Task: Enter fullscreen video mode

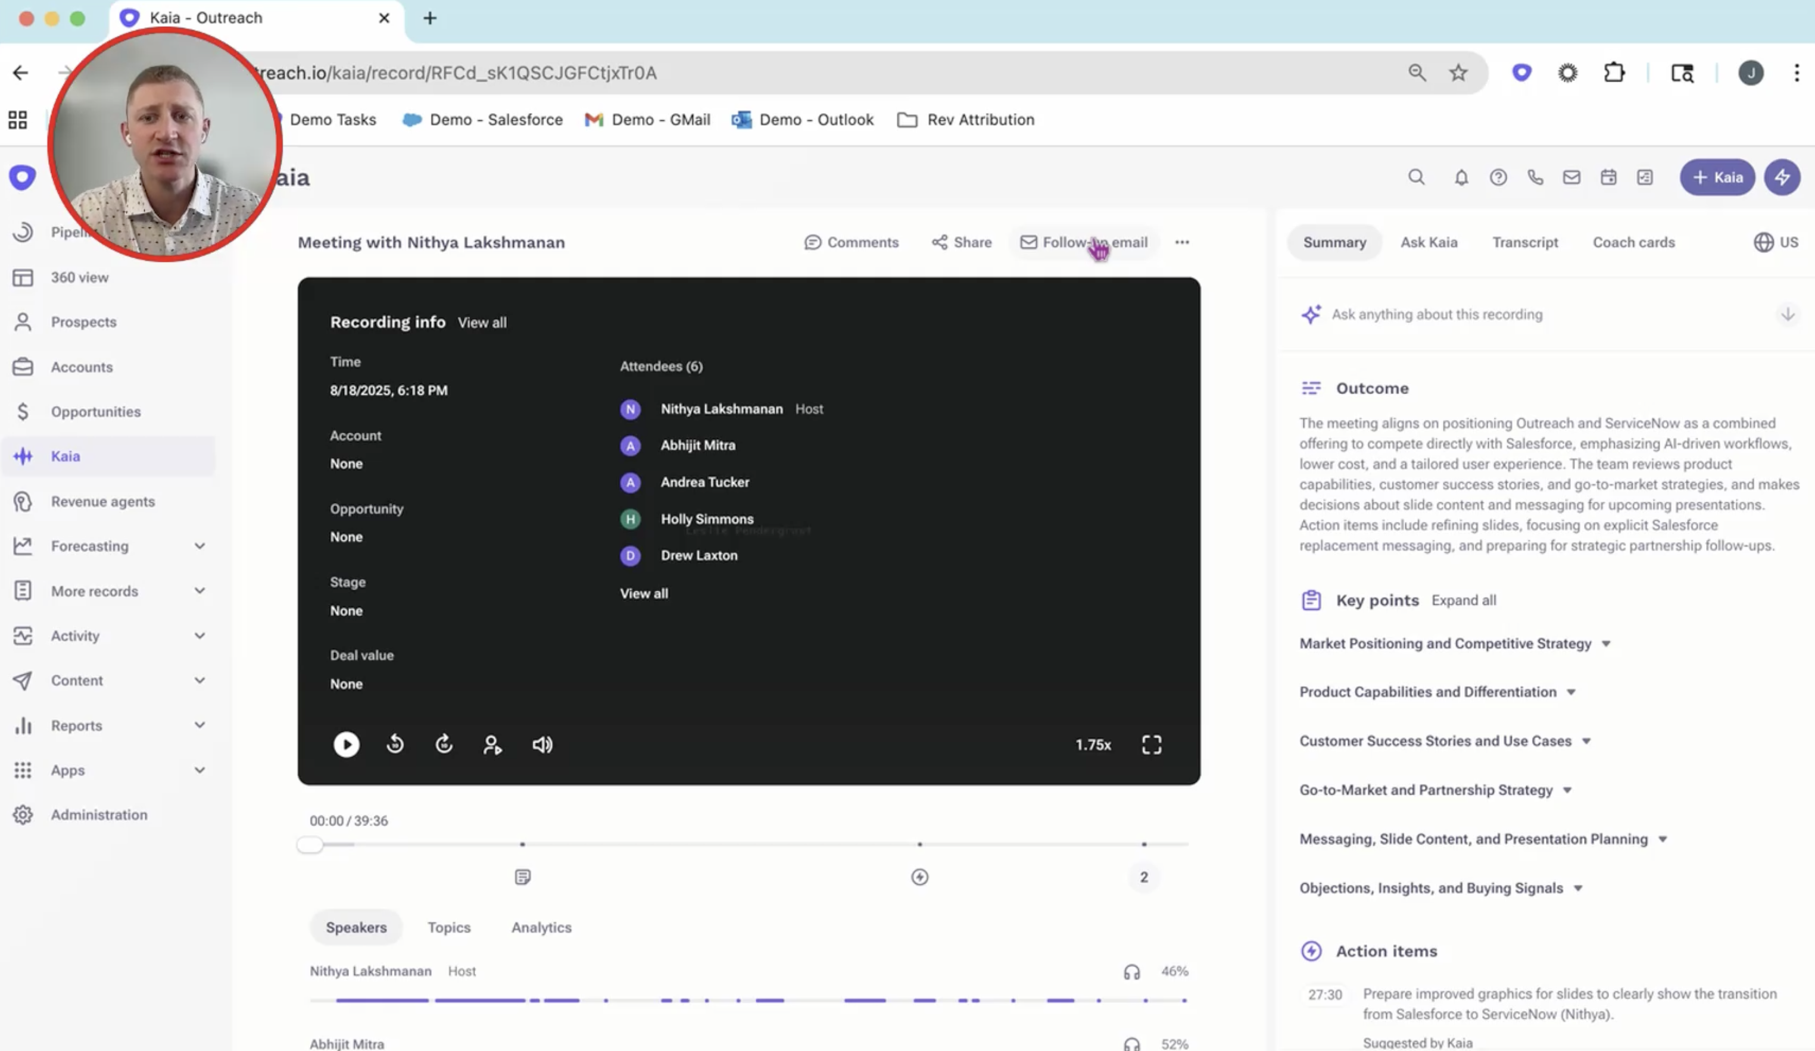Action: 1151,745
